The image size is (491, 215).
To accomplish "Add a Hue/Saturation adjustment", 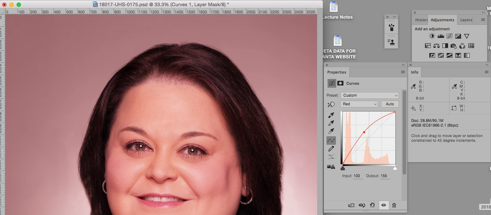I will click(428, 46).
